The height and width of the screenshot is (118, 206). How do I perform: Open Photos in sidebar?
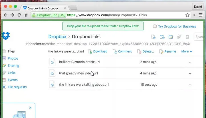pos(13,58)
